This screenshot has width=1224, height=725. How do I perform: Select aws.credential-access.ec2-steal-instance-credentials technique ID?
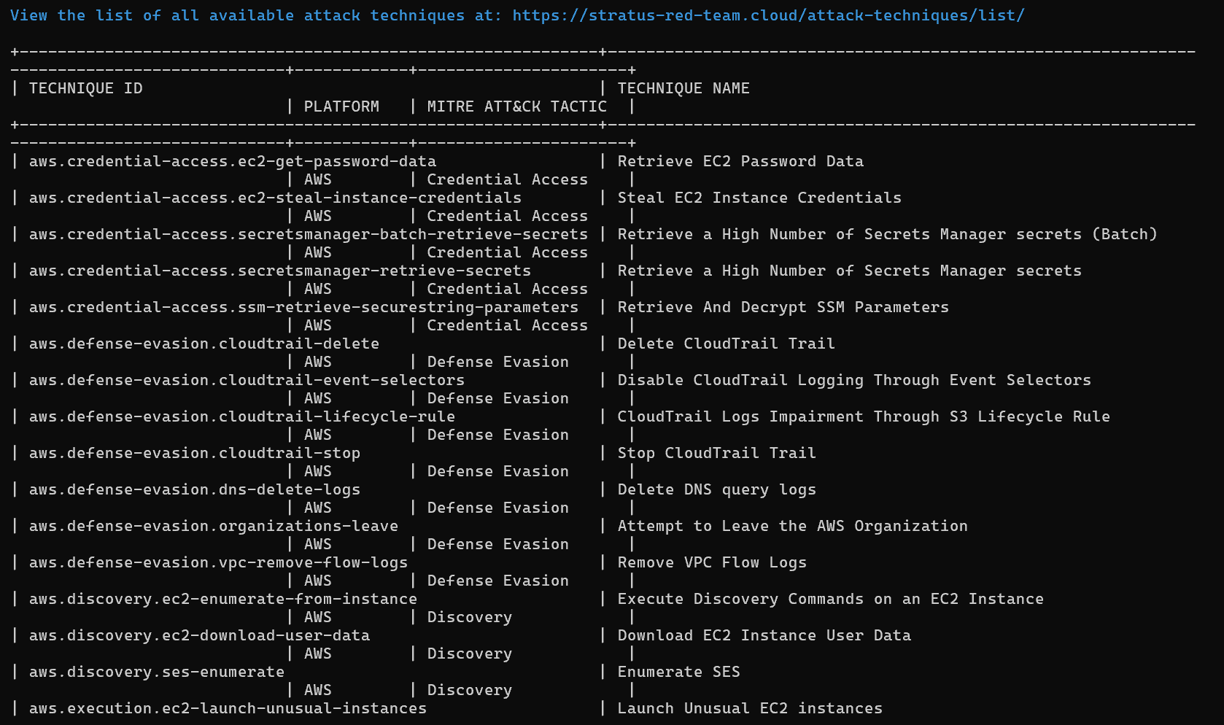275,198
